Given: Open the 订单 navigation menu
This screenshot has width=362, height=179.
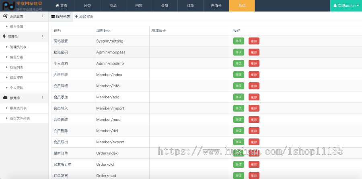Looking at the screenshot, I should [191, 6].
